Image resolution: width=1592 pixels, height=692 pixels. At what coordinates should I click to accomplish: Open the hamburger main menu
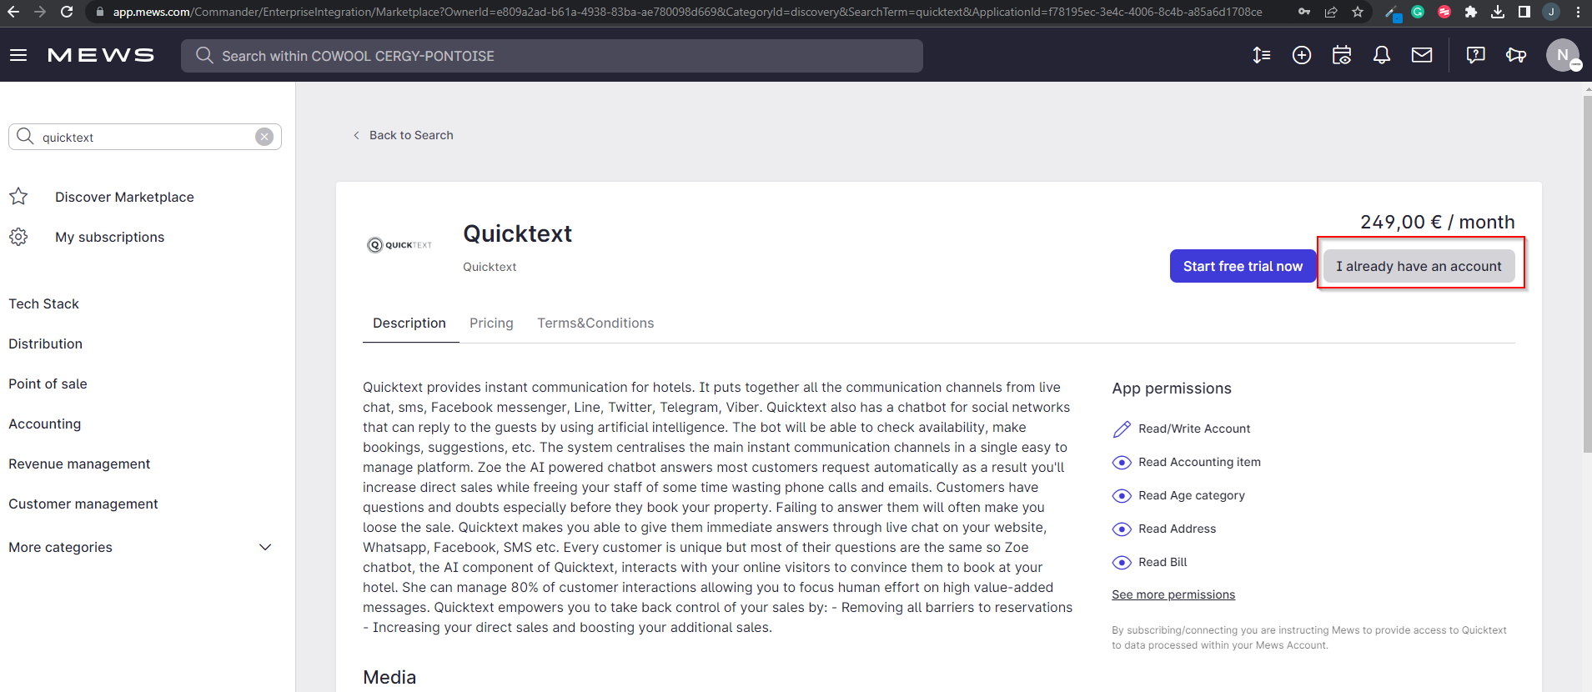click(x=18, y=55)
